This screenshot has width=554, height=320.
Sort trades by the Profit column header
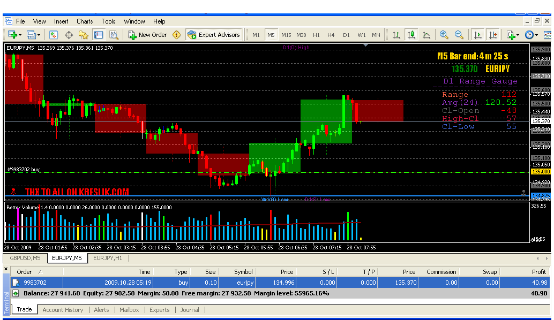click(x=525, y=272)
